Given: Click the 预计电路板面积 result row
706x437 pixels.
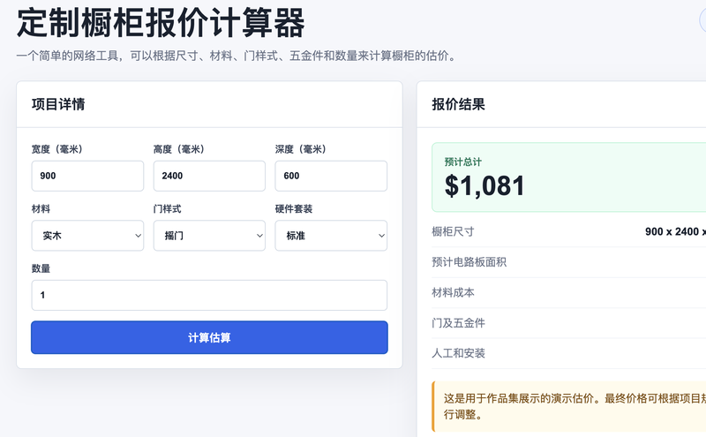Looking at the screenshot, I should pyautogui.click(x=568, y=262).
